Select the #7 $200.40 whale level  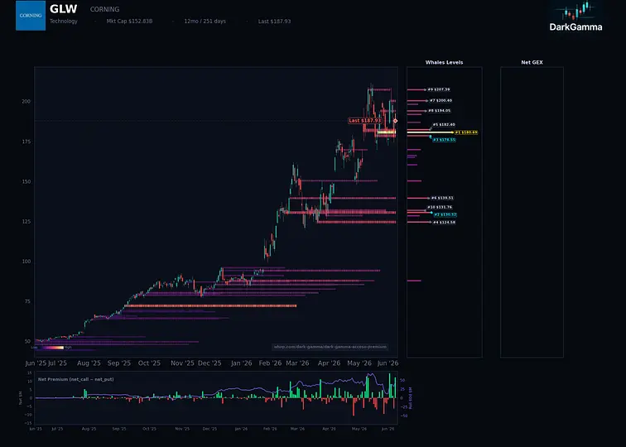point(441,101)
